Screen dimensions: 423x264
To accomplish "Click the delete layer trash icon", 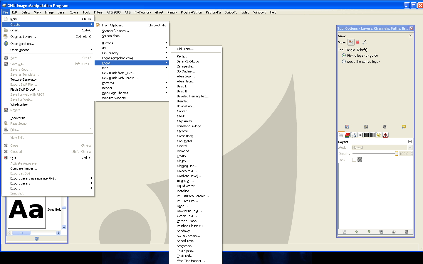I will 406,232.
